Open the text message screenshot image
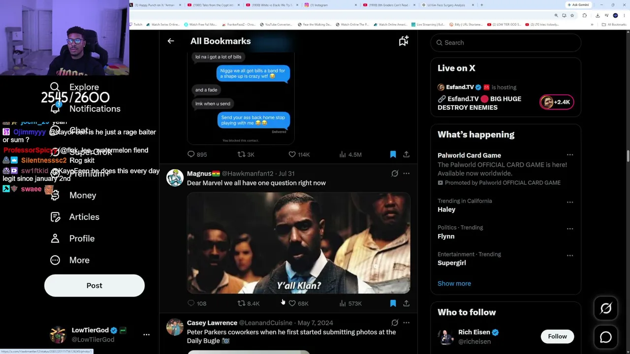This screenshot has height=354, width=630. pyautogui.click(x=241, y=98)
